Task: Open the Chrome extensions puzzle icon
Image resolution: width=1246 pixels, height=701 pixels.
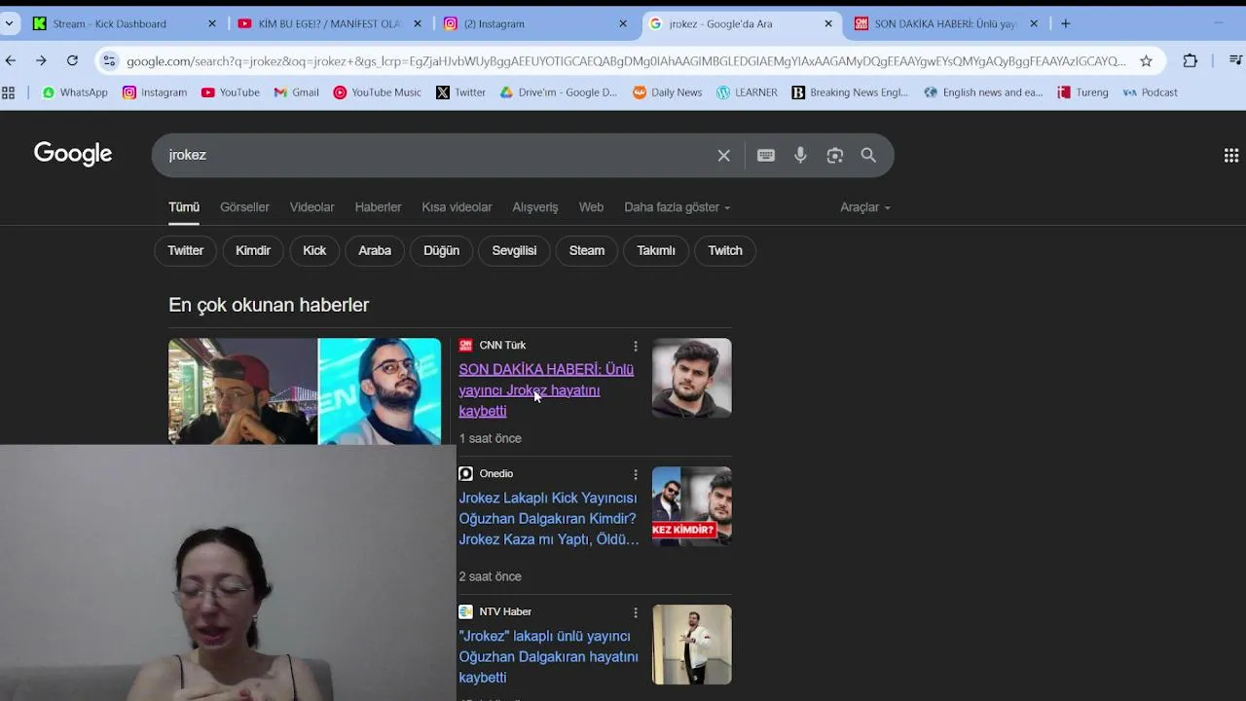Action: [x=1190, y=60]
